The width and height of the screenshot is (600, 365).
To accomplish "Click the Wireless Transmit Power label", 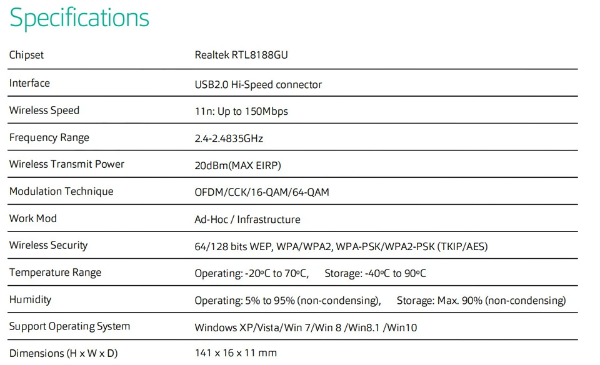I will coord(67,164).
